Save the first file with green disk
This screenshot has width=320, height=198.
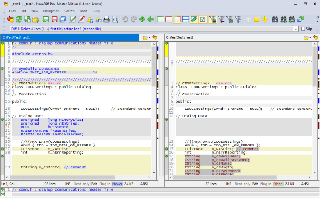point(46,20)
